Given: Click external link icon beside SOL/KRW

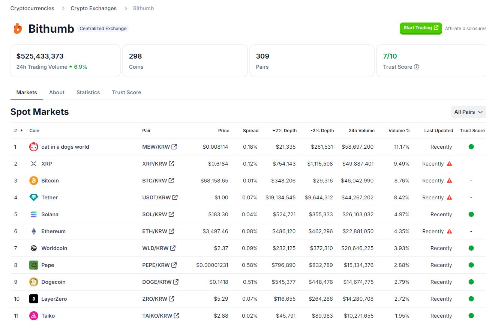Looking at the screenshot, I should point(171,214).
